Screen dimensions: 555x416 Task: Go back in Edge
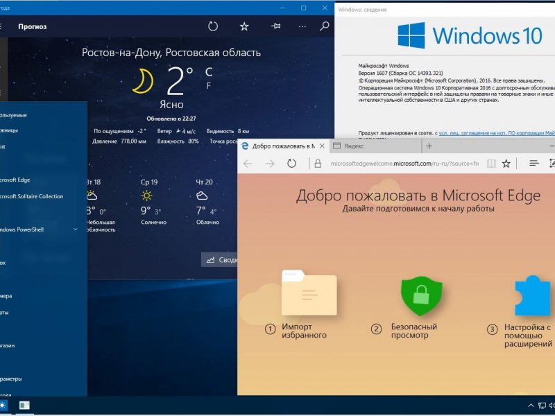tap(248, 164)
